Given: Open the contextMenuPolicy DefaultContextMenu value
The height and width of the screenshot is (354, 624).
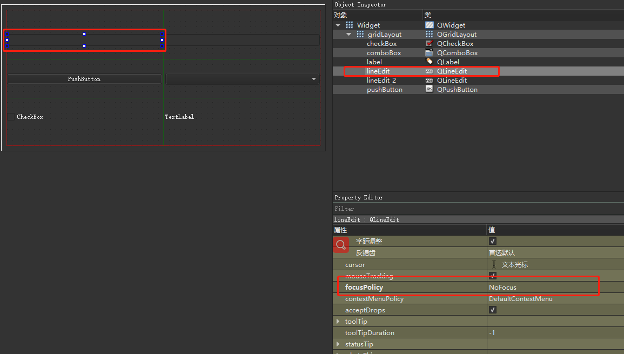Looking at the screenshot, I should (555, 299).
